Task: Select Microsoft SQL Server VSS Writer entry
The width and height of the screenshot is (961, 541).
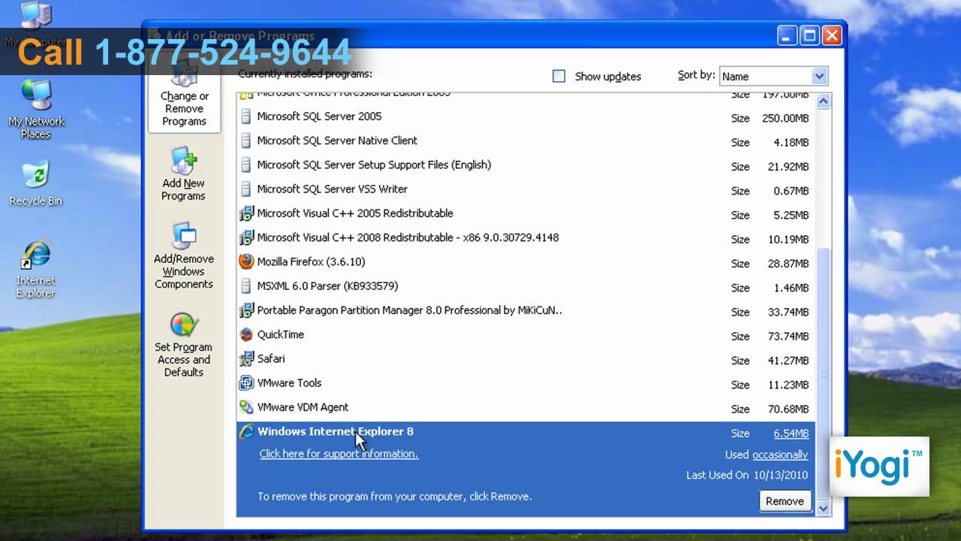Action: pos(524,189)
